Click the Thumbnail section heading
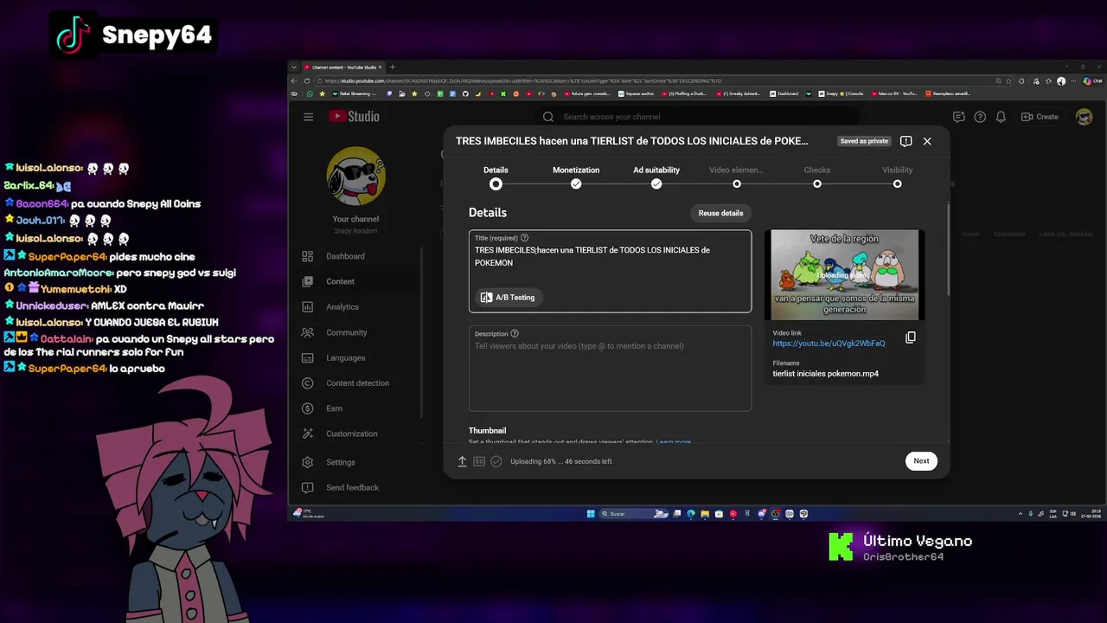1107x623 pixels. 488,431
